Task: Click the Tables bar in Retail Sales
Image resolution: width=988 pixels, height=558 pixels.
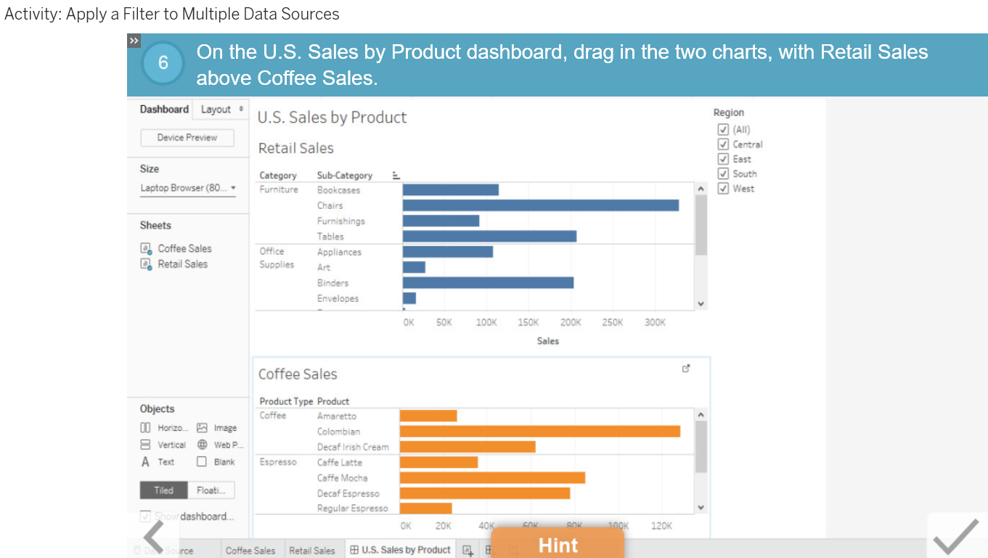Action: point(489,237)
